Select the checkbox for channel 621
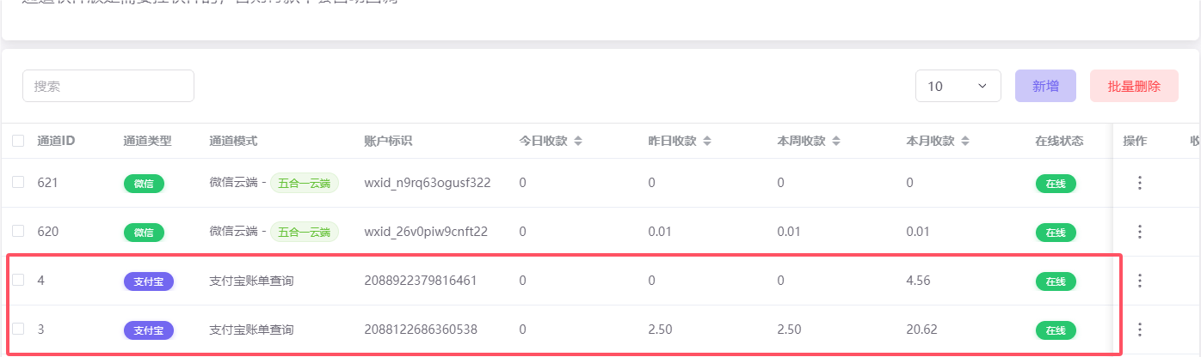1201x357 pixels. (x=18, y=182)
